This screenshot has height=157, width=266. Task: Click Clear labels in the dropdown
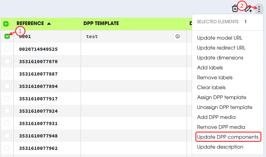[x=211, y=87]
